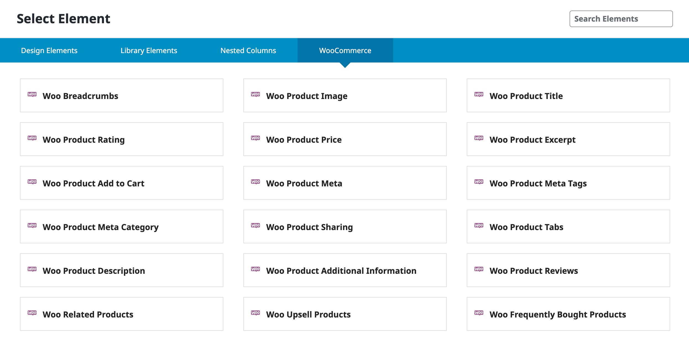
Task: Click the Woo icon for Woo Product Additional Information
Action: [x=255, y=269]
